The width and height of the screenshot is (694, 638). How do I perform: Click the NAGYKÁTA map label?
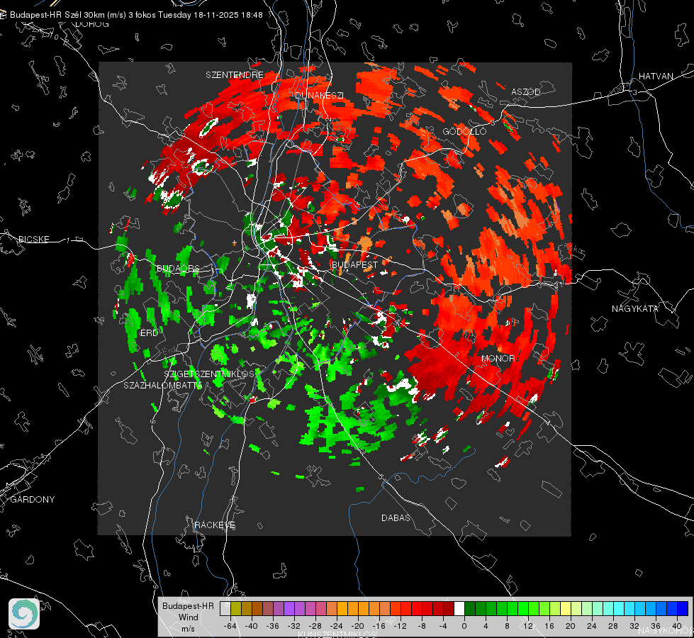click(x=635, y=308)
